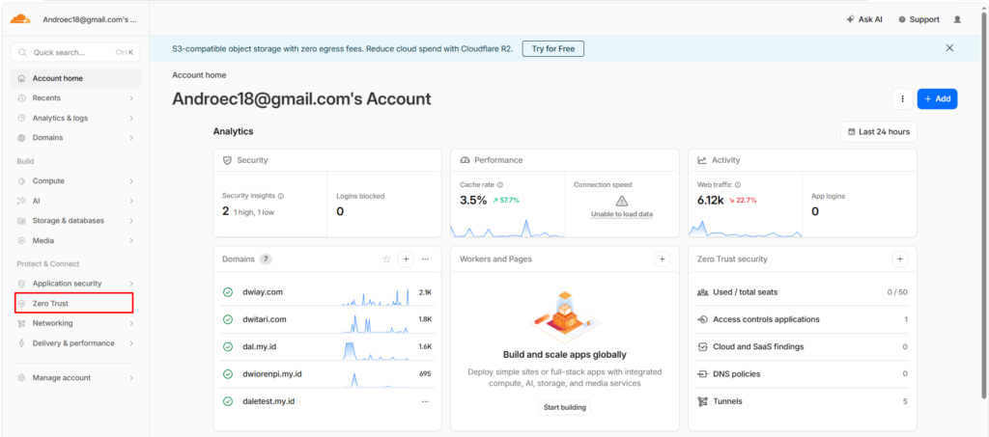Click the Start building button
The width and height of the screenshot is (989, 437).
564,407
